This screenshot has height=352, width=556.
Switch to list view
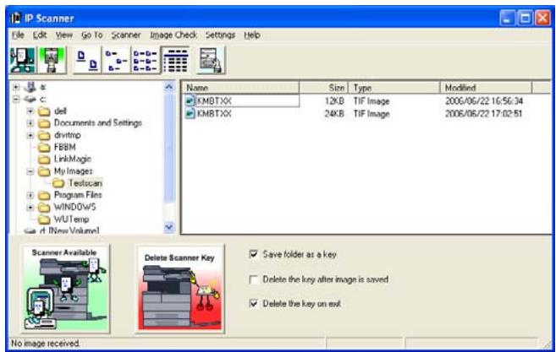click(146, 61)
